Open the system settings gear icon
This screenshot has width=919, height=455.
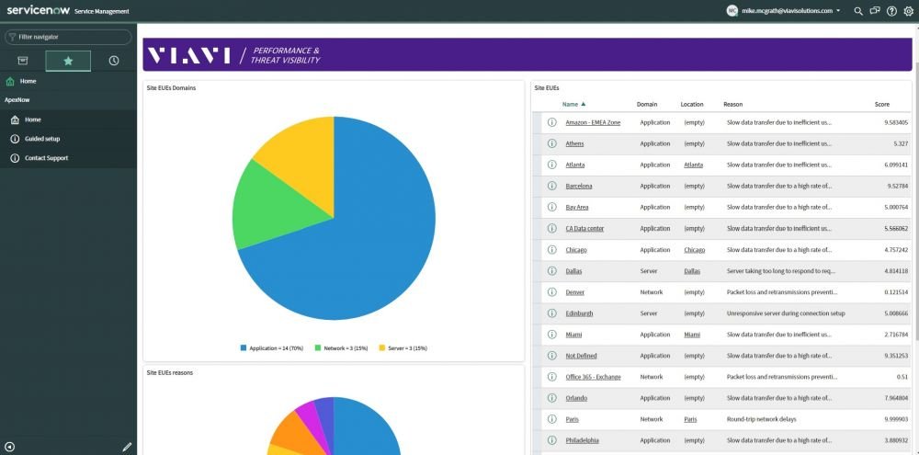coord(909,10)
